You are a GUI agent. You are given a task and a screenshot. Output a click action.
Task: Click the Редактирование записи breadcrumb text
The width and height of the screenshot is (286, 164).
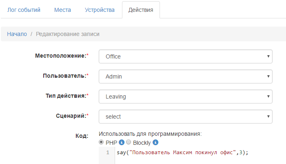click(68, 34)
